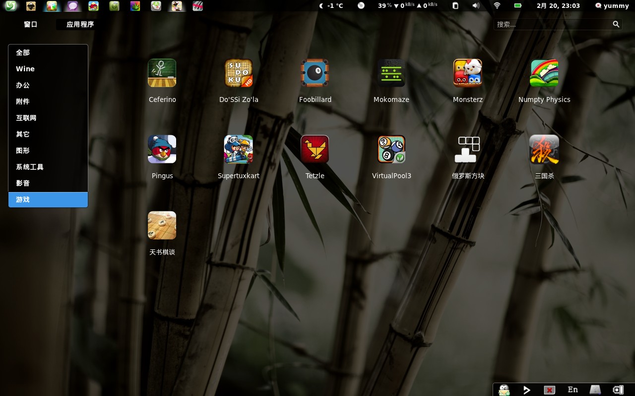635x396 pixels.
Task: Select the 影音 multimedia category
Action: click(x=48, y=183)
